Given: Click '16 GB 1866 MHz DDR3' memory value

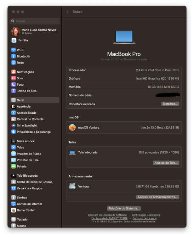Looking at the screenshot, I should (163, 87).
